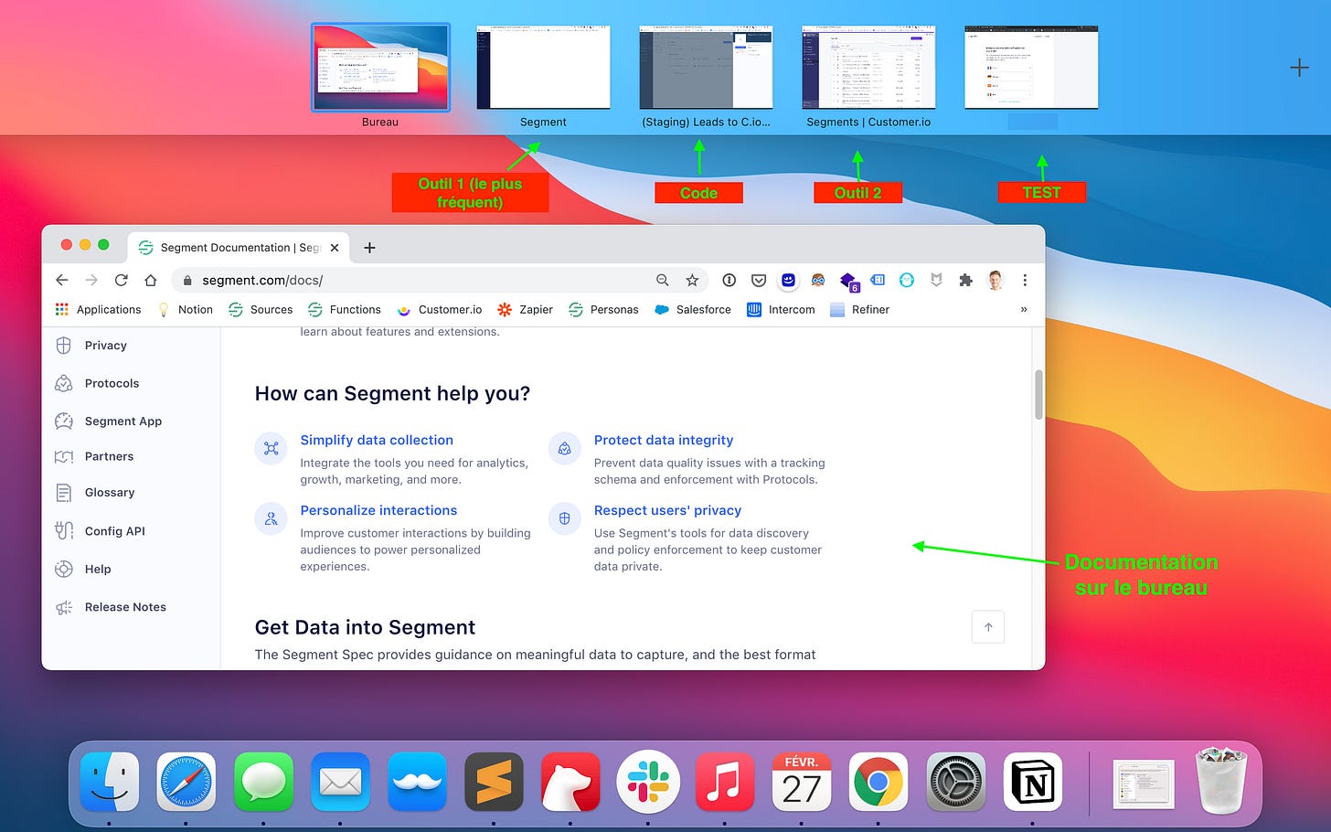Click the page's vertical scrollbar handle
Viewport: 1331px width, 832px height.
tap(1038, 395)
